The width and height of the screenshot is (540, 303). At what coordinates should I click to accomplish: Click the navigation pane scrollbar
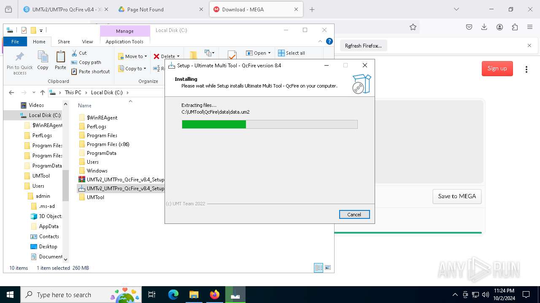[65, 185]
